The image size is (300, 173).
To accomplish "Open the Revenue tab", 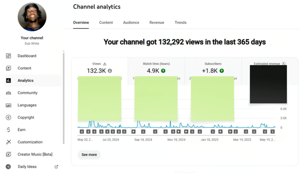I will [157, 23].
